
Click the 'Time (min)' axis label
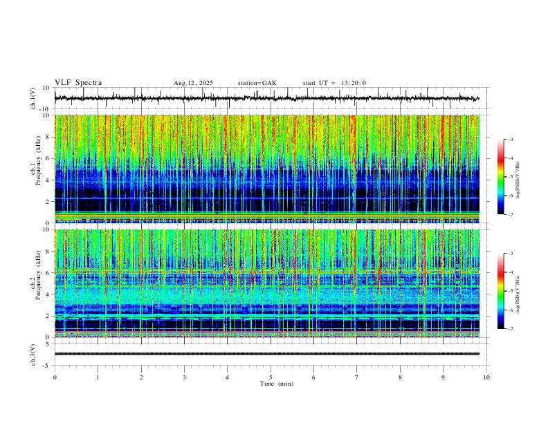pyautogui.click(x=277, y=384)
